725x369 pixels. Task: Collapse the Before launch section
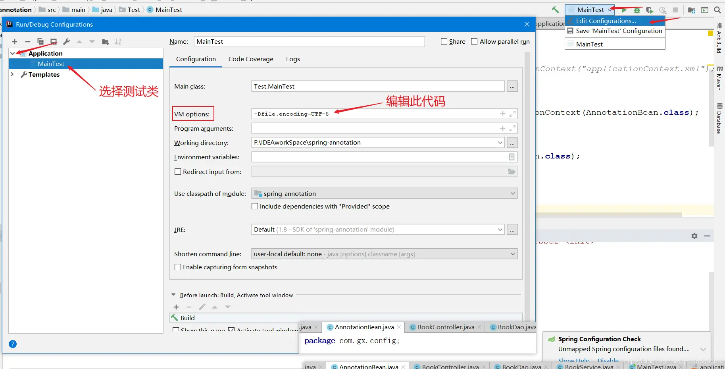[x=173, y=295]
